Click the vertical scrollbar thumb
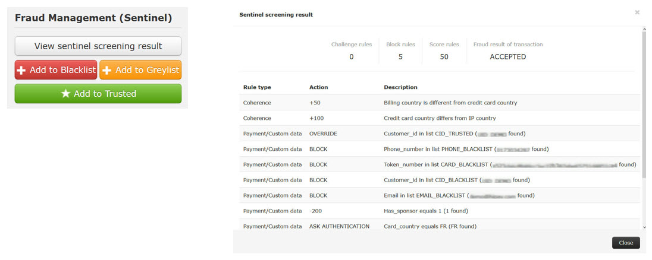This screenshot has height=260, width=652. coord(644,104)
